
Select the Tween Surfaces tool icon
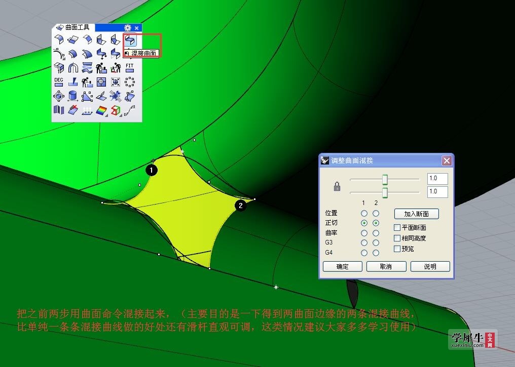[87, 68]
